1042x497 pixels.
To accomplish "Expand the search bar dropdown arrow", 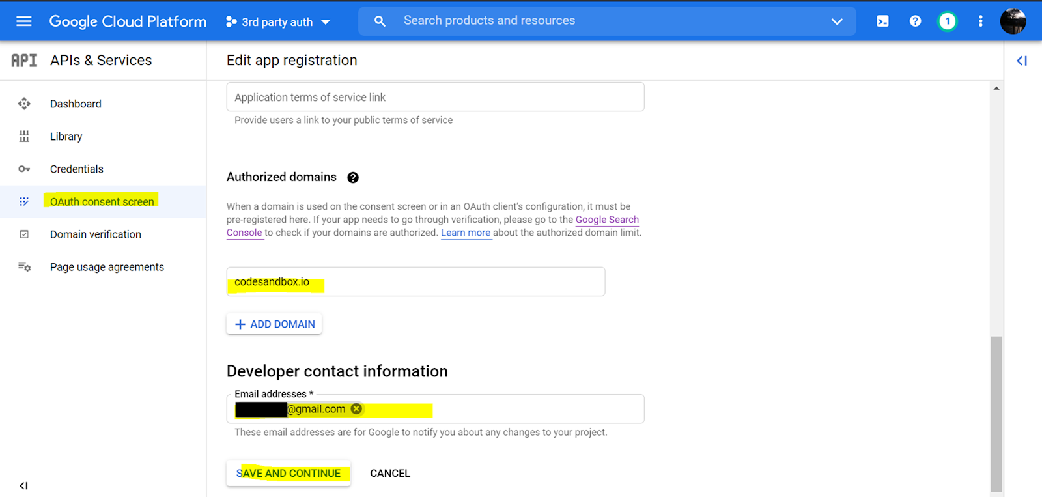I will [837, 21].
